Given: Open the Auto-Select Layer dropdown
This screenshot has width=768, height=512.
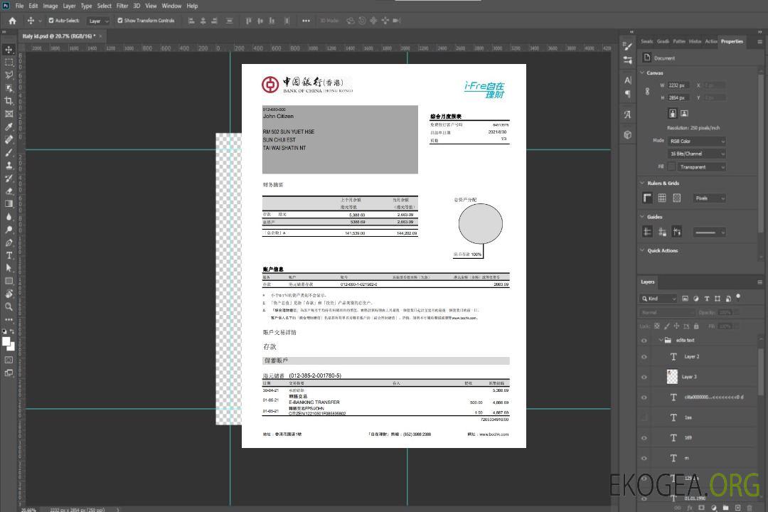Looking at the screenshot, I should pos(98,21).
